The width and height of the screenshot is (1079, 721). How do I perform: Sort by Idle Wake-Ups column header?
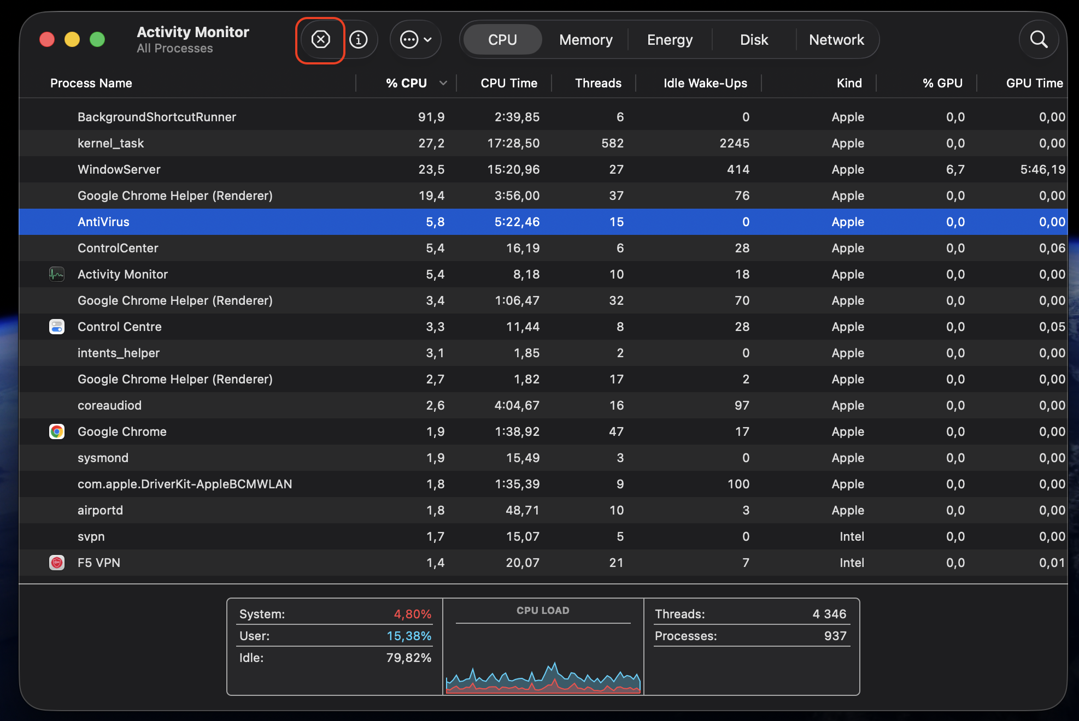click(705, 83)
